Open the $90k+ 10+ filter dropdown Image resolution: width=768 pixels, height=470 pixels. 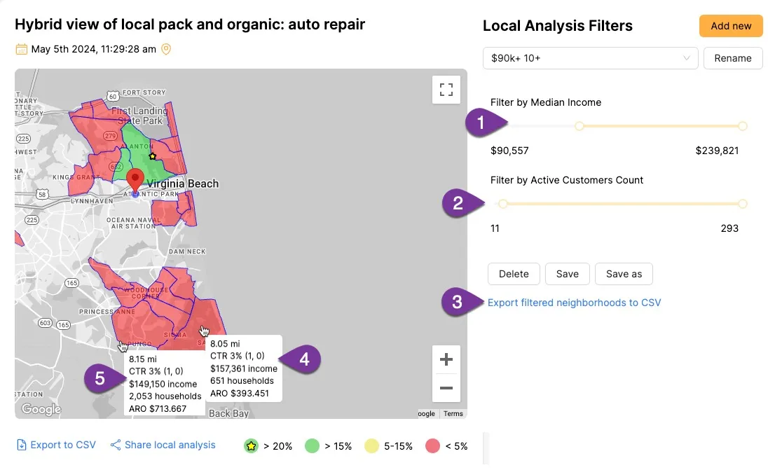click(x=590, y=58)
